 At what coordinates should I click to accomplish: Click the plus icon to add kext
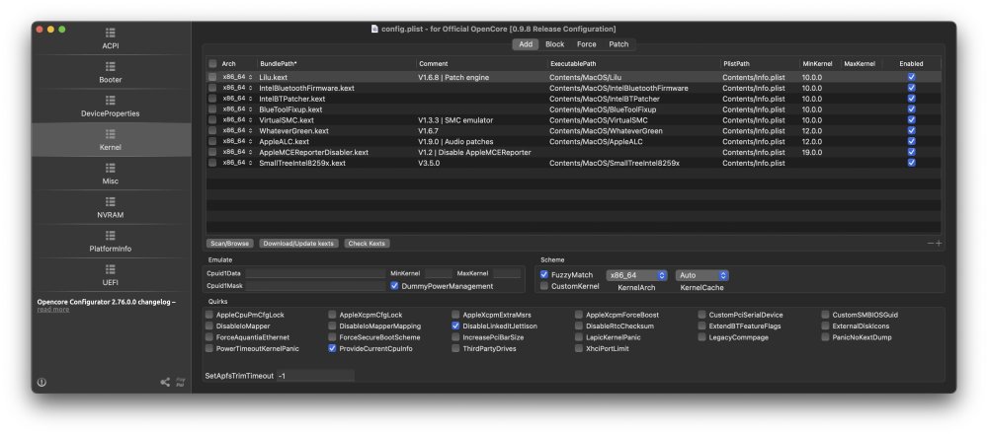(x=939, y=243)
